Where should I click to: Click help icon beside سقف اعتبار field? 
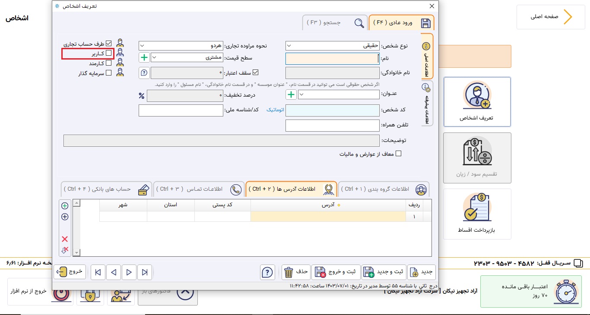pyautogui.click(x=144, y=73)
